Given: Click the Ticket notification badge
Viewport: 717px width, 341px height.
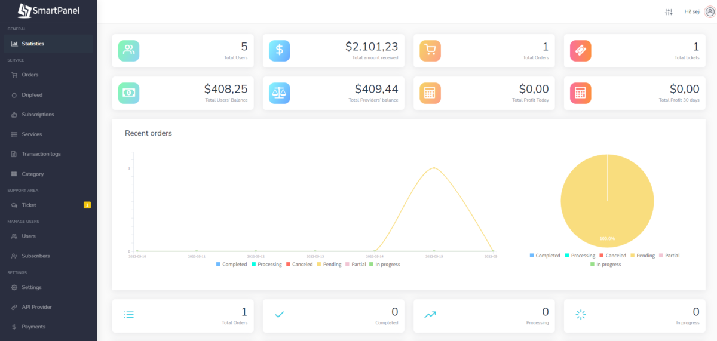Looking at the screenshot, I should coord(87,205).
